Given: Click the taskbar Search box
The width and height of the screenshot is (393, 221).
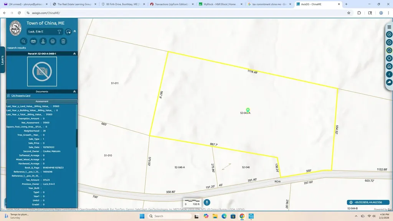Looking at the screenshot, I should point(169,216).
